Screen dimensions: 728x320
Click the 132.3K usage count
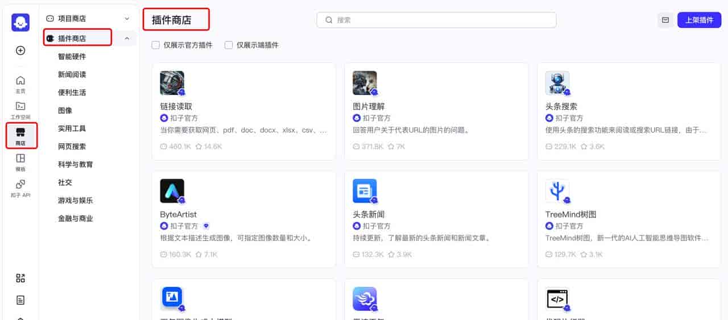(373, 255)
